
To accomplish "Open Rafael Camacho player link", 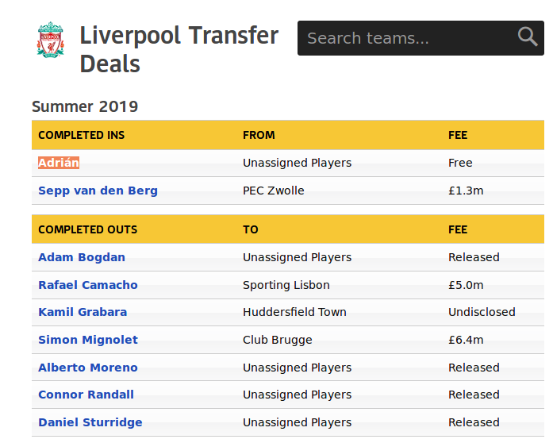I will (88, 285).
